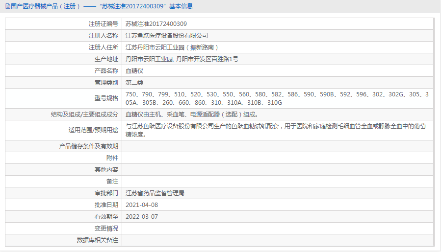The width and height of the screenshot is (441, 252).
Task: Select intended use text beginning 与江苏鱼跃医疗设备
Action: point(276,130)
